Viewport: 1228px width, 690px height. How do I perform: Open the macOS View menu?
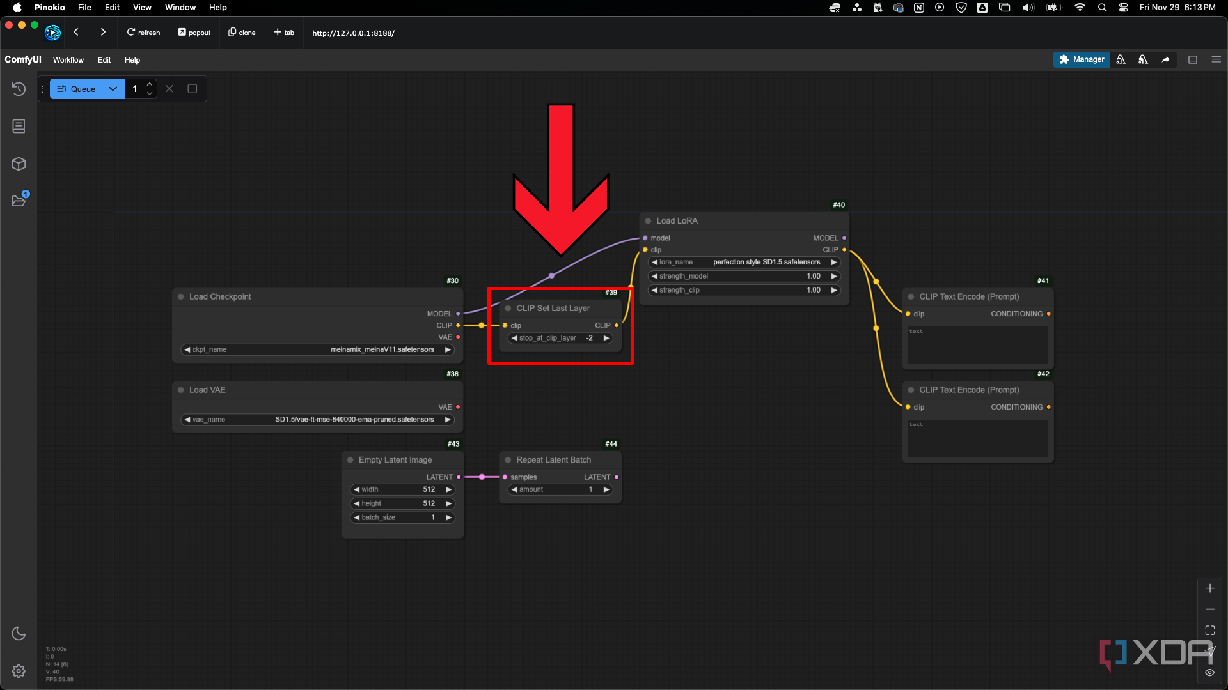point(142,8)
